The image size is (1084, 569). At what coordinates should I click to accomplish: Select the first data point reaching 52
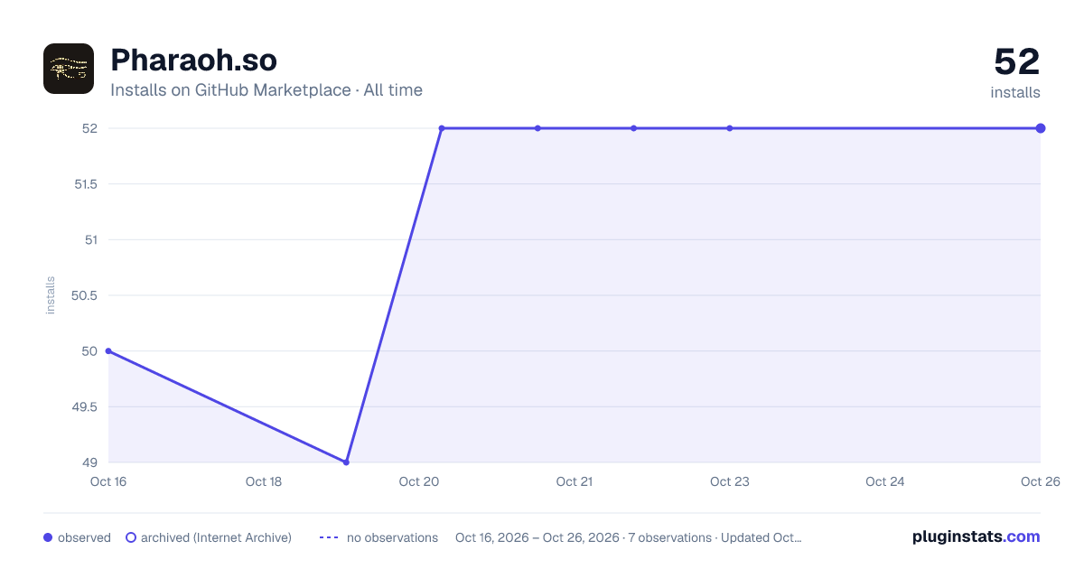point(442,128)
